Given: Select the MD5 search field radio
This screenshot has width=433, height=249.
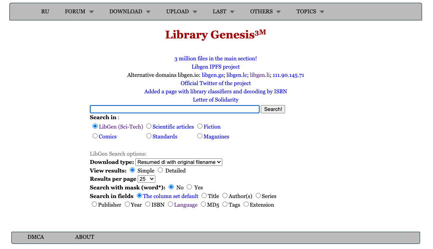Looking at the screenshot, I should click(x=204, y=204).
